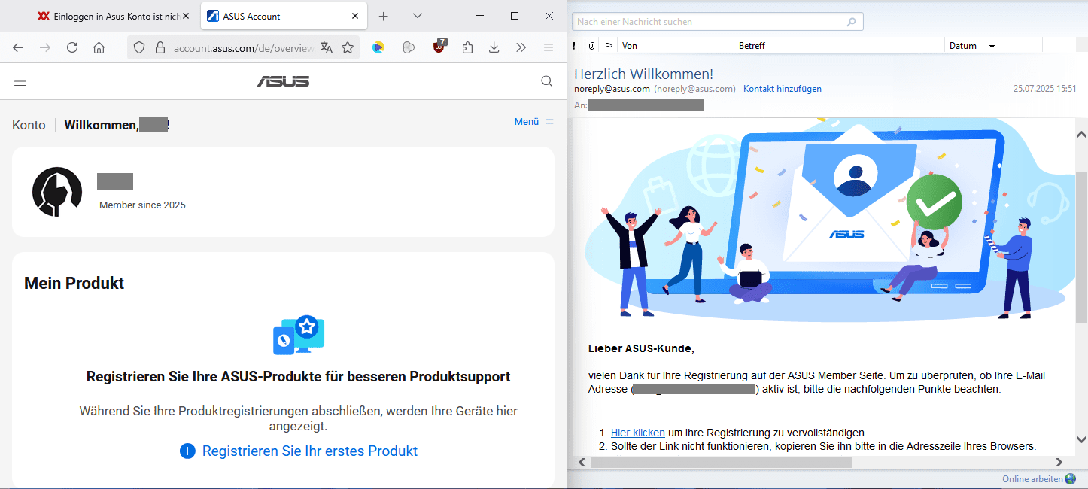Click the horizontal scroll right arrow

coord(1059,462)
